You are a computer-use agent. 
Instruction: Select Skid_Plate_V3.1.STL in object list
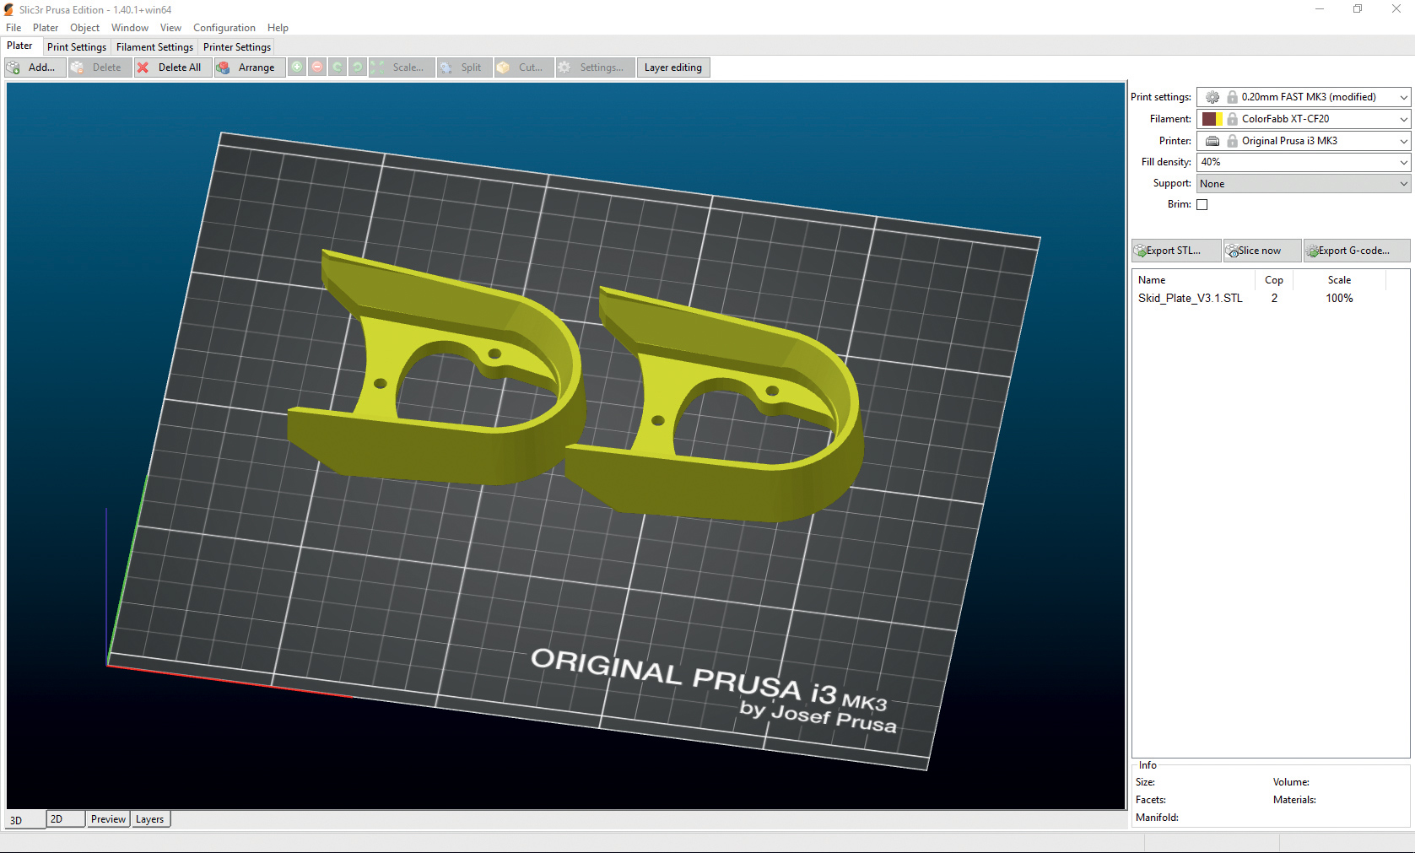1190,299
